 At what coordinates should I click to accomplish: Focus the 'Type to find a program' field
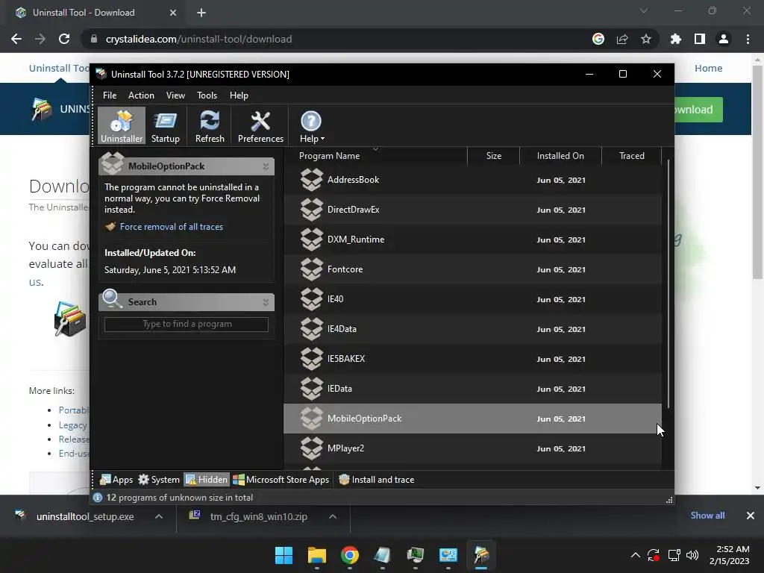click(x=187, y=325)
